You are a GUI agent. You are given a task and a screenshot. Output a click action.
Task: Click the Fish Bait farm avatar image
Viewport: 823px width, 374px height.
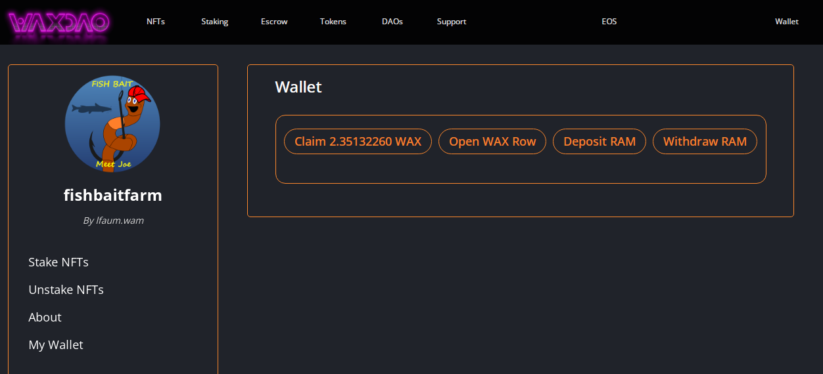pyautogui.click(x=112, y=124)
